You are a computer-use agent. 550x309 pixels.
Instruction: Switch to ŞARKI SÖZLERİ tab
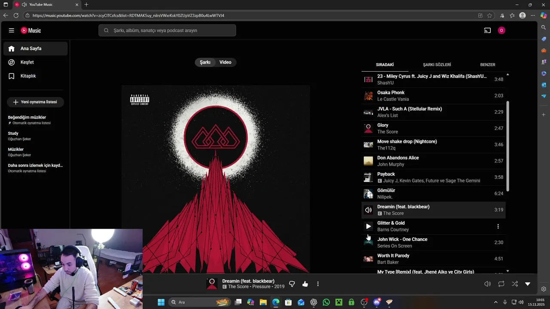437,65
